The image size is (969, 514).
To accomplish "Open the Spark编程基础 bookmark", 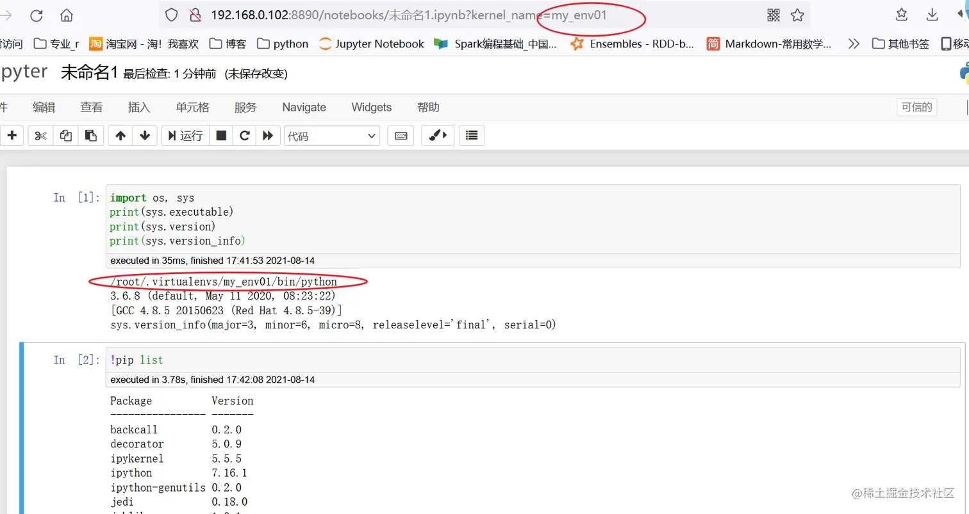I will point(496,44).
